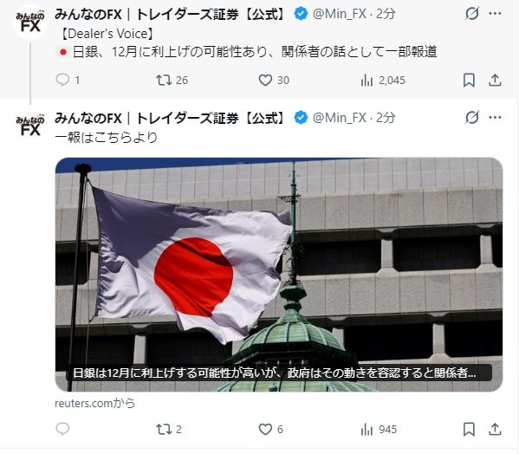Open Grok icon on first tweet
The width and height of the screenshot is (519, 454).
tap(471, 14)
